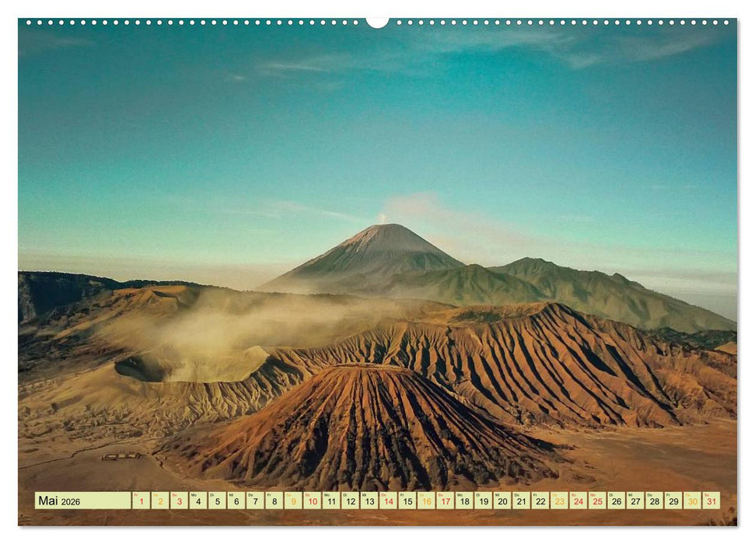Choose day 20 in the calendar strip
Screen dimensions: 755x544
[502, 500]
